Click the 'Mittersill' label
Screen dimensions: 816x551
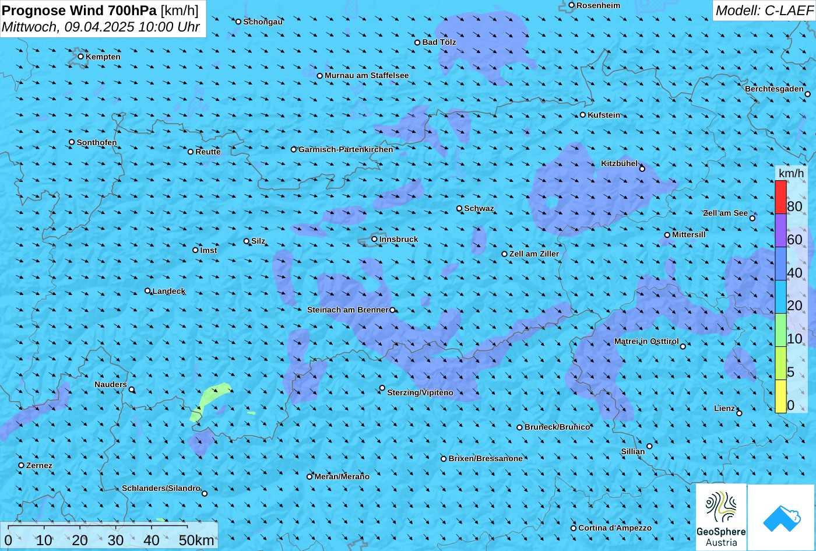689,235
